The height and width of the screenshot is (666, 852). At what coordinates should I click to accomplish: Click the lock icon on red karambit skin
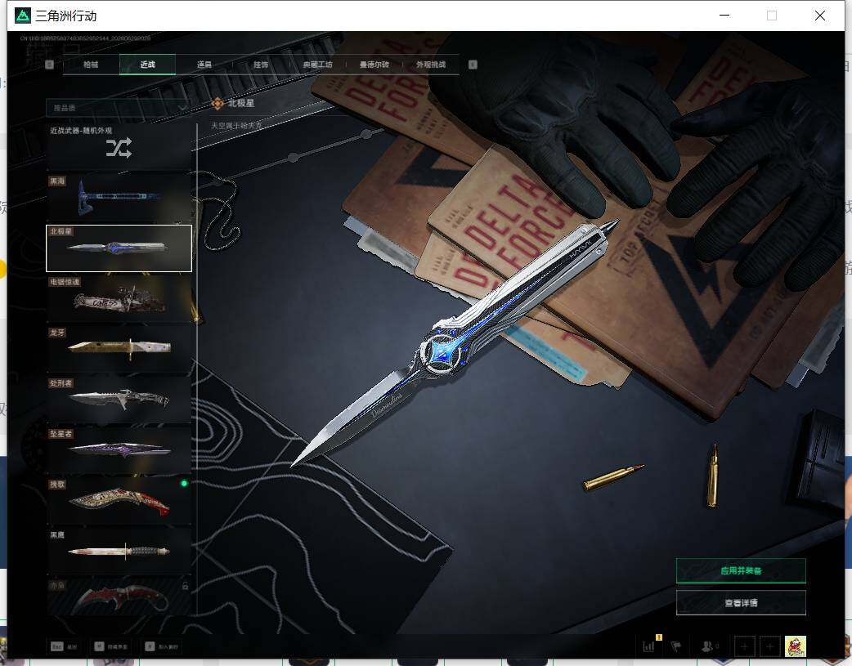coord(185,586)
